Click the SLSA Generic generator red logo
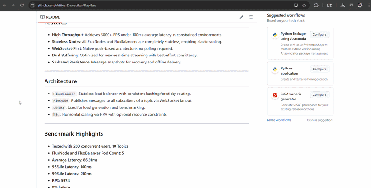Screen dimensions: 371x188 tap(275, 95)
